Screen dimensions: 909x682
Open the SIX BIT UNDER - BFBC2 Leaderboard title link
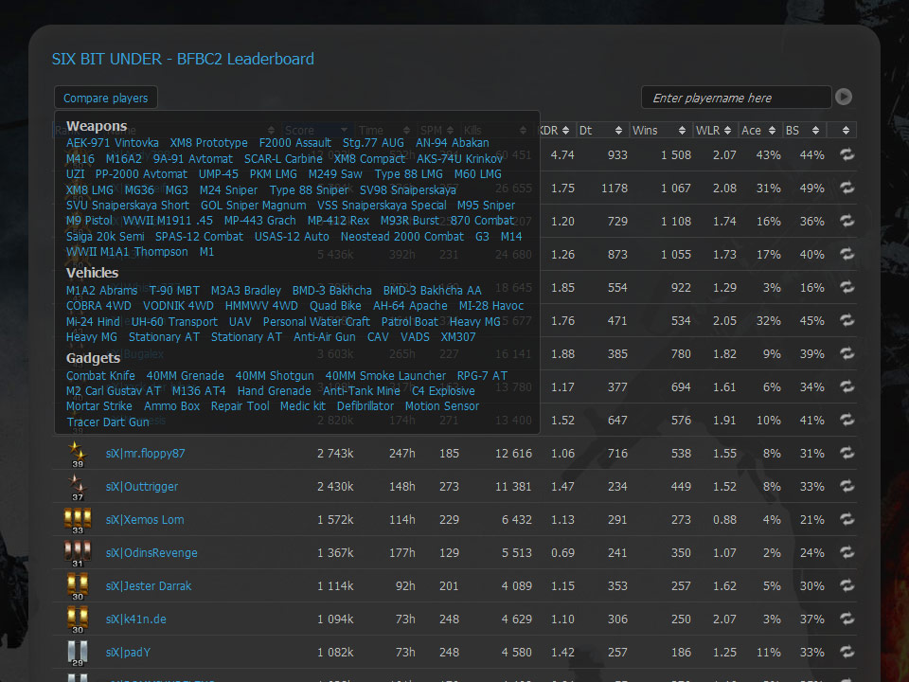(x=183, y=59)
